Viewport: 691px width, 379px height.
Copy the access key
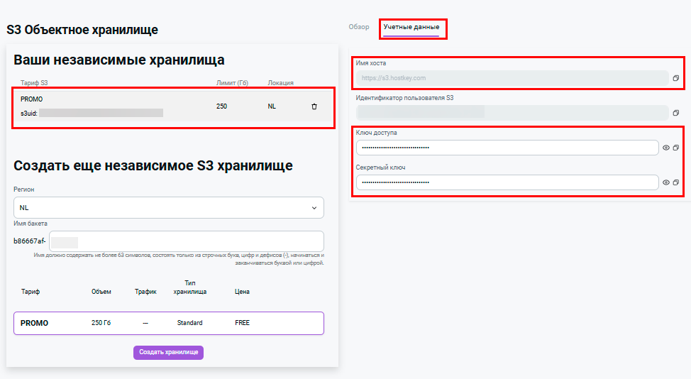(676, 148)
